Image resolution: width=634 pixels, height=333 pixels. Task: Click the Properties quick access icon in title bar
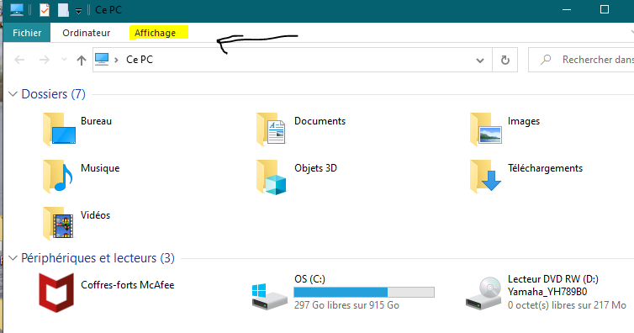click(x=45, y=10)
